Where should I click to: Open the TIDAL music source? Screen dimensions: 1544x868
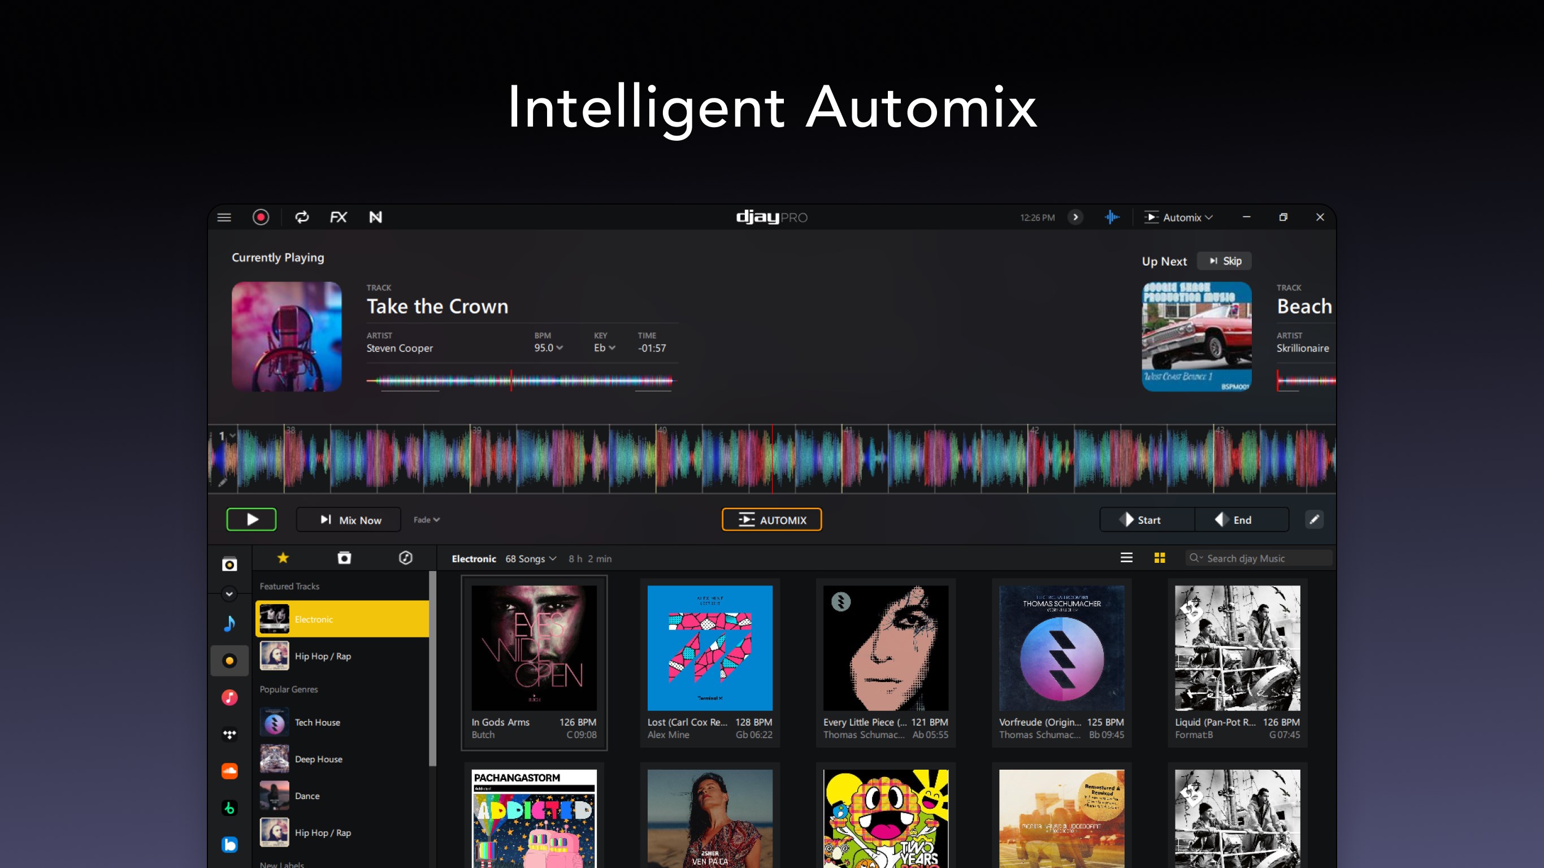click(230, 734)
